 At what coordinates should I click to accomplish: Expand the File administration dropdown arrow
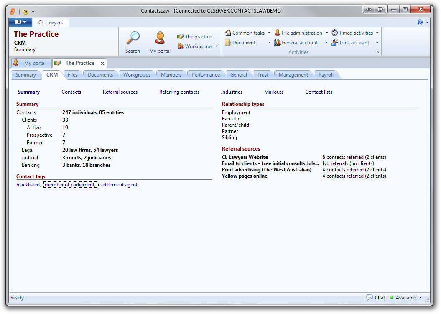click(326, 33)
